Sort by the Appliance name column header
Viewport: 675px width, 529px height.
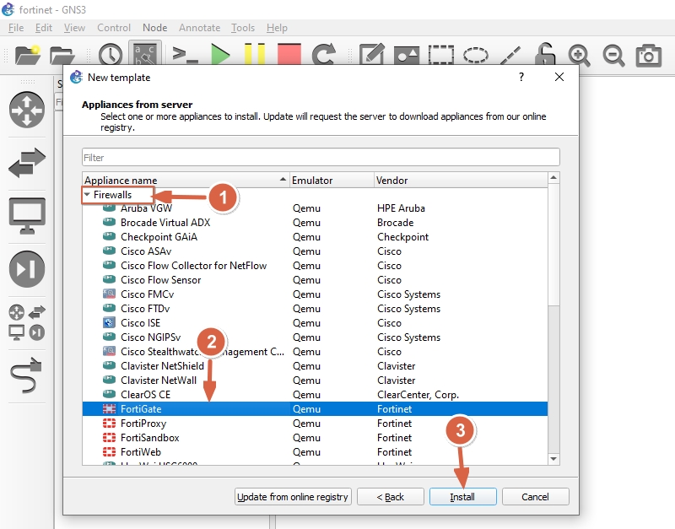(181, 181)
